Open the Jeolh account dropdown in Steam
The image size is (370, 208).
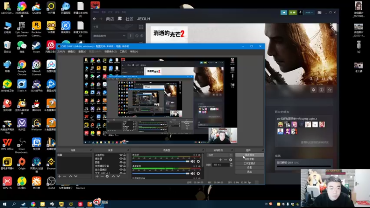[x=308, y=12]
